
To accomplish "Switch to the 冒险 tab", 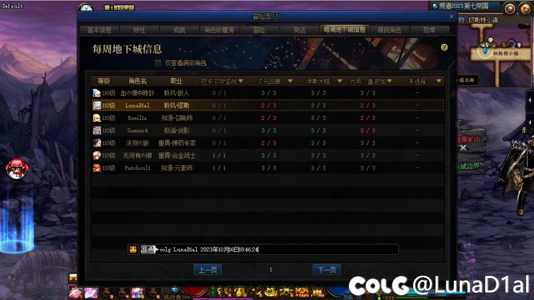I will (x=259, y=30).
